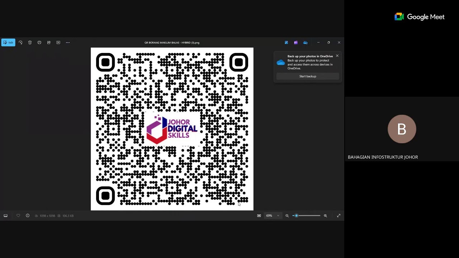
Task: Click the QR code image
Action: coord(172,129)
